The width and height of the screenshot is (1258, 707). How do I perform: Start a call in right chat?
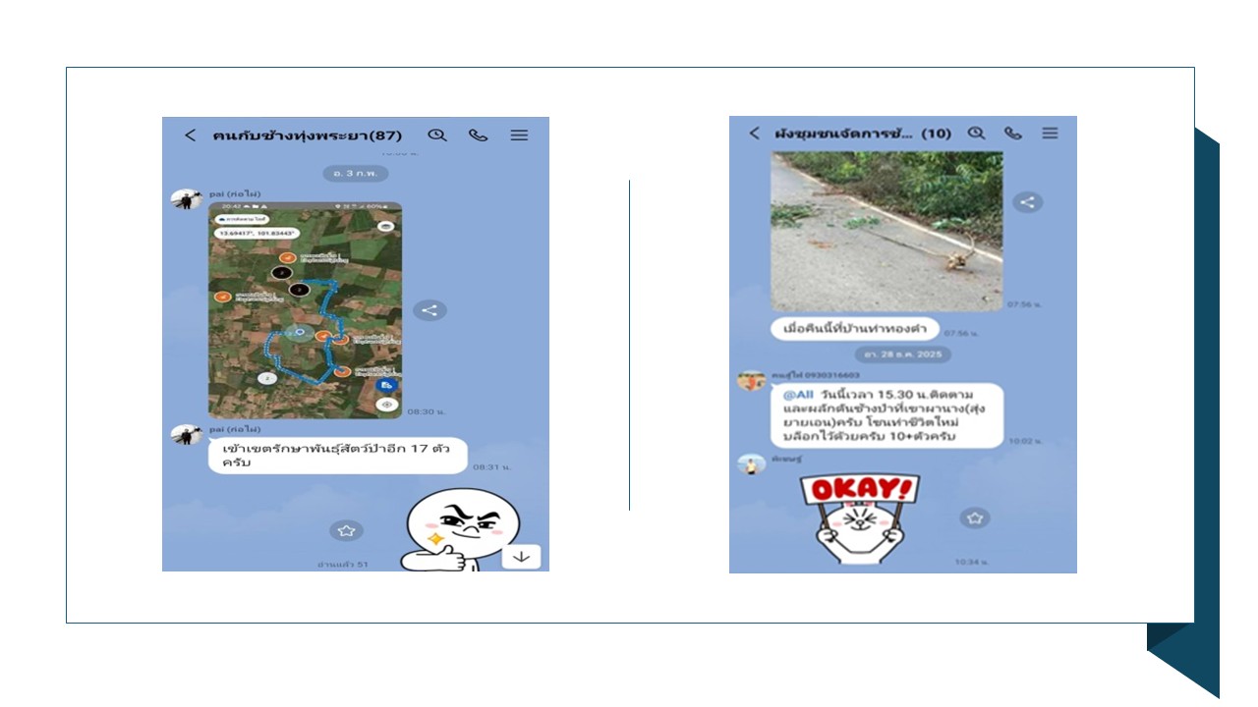[x=1012, y=133]
